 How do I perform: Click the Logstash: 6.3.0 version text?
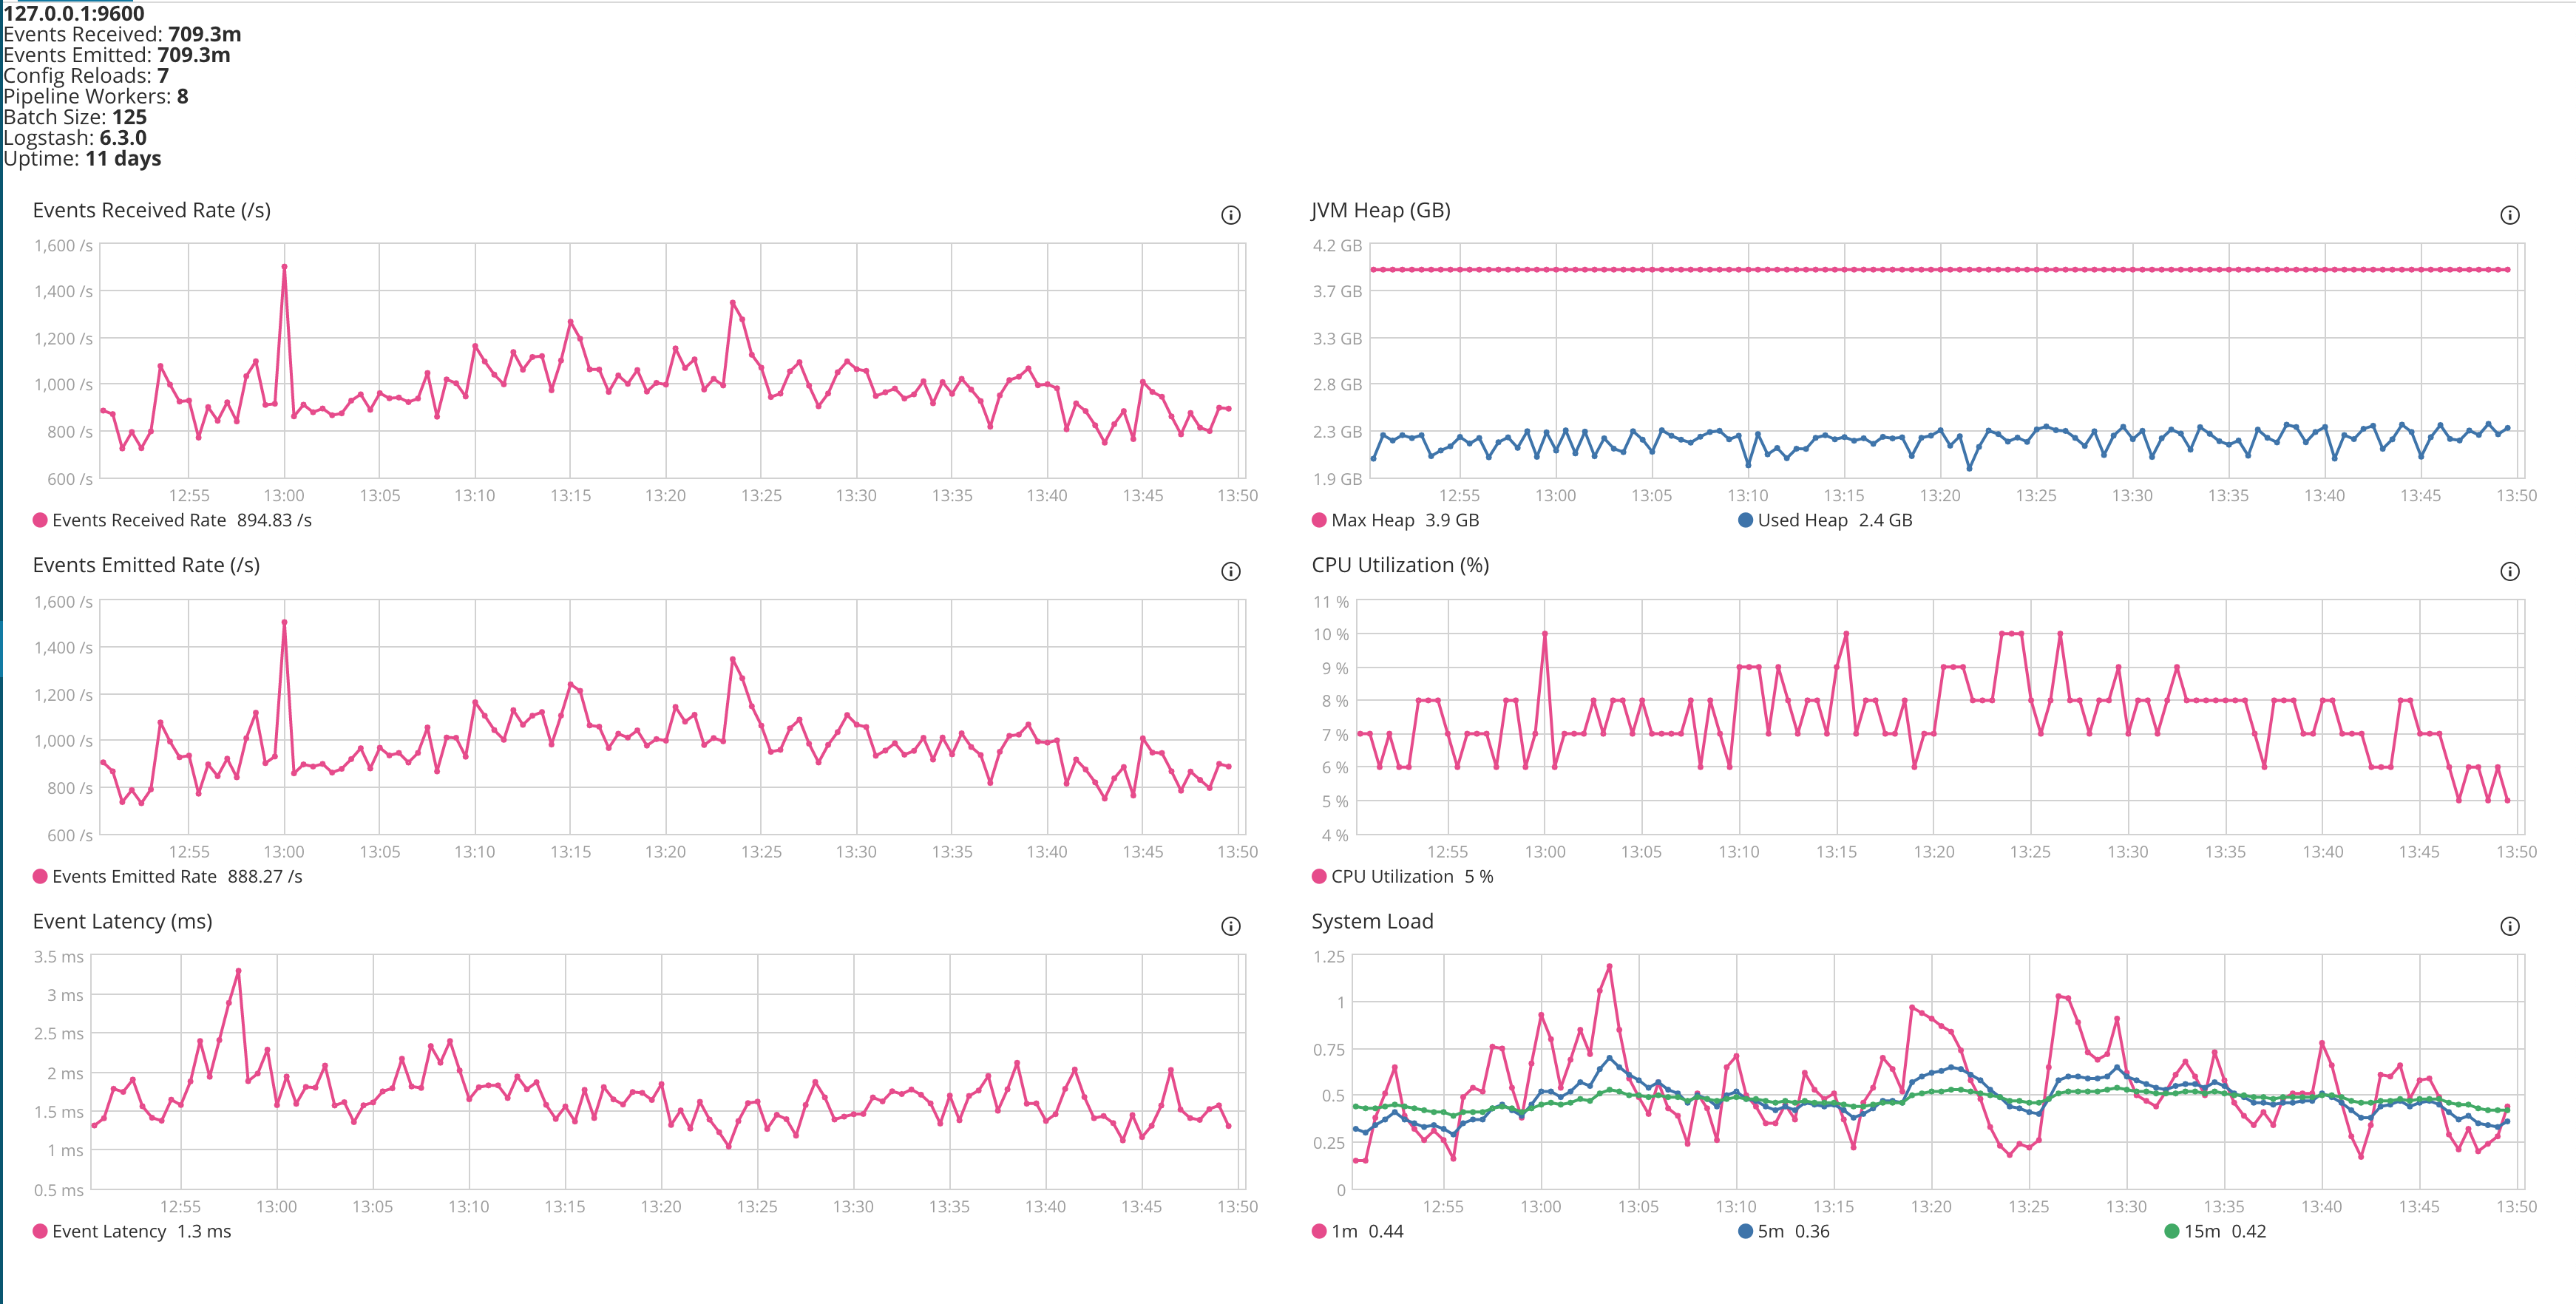tap(74, 138)
